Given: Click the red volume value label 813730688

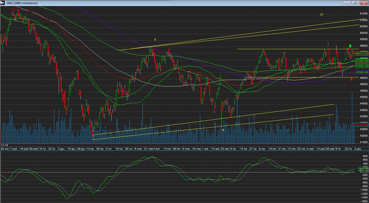Looking at the screenshot, I should click(361, 125).
